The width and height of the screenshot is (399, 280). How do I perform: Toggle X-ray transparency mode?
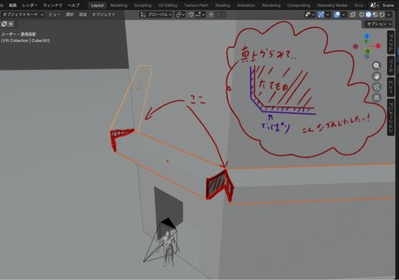click(x=352, y=15)
